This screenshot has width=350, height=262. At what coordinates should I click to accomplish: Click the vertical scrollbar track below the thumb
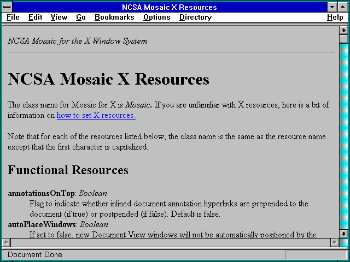pyautogui.click(x=343, y=136)
